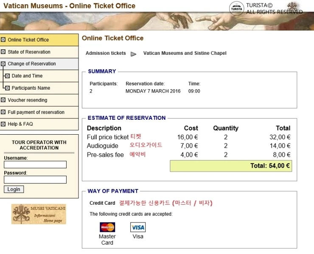Viewport: 314px width, 254px height.
Task: Click square icon beside Help & FAQ
Action: click(3, 124)
